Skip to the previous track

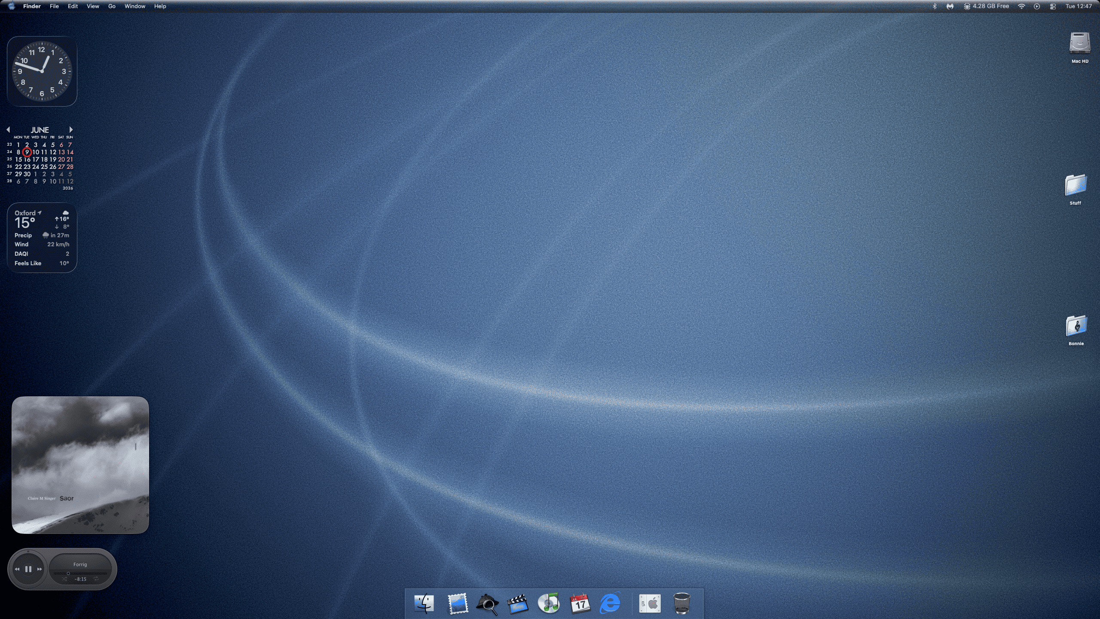17,569
